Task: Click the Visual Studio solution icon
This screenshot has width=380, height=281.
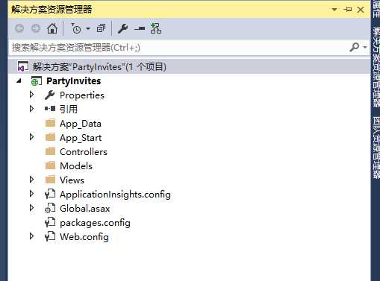Action: click(x=22, y=66)
